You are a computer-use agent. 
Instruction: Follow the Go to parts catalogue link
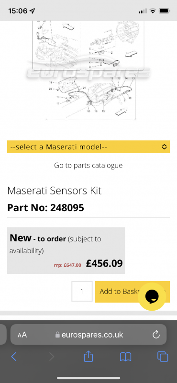tap(88, 165)
